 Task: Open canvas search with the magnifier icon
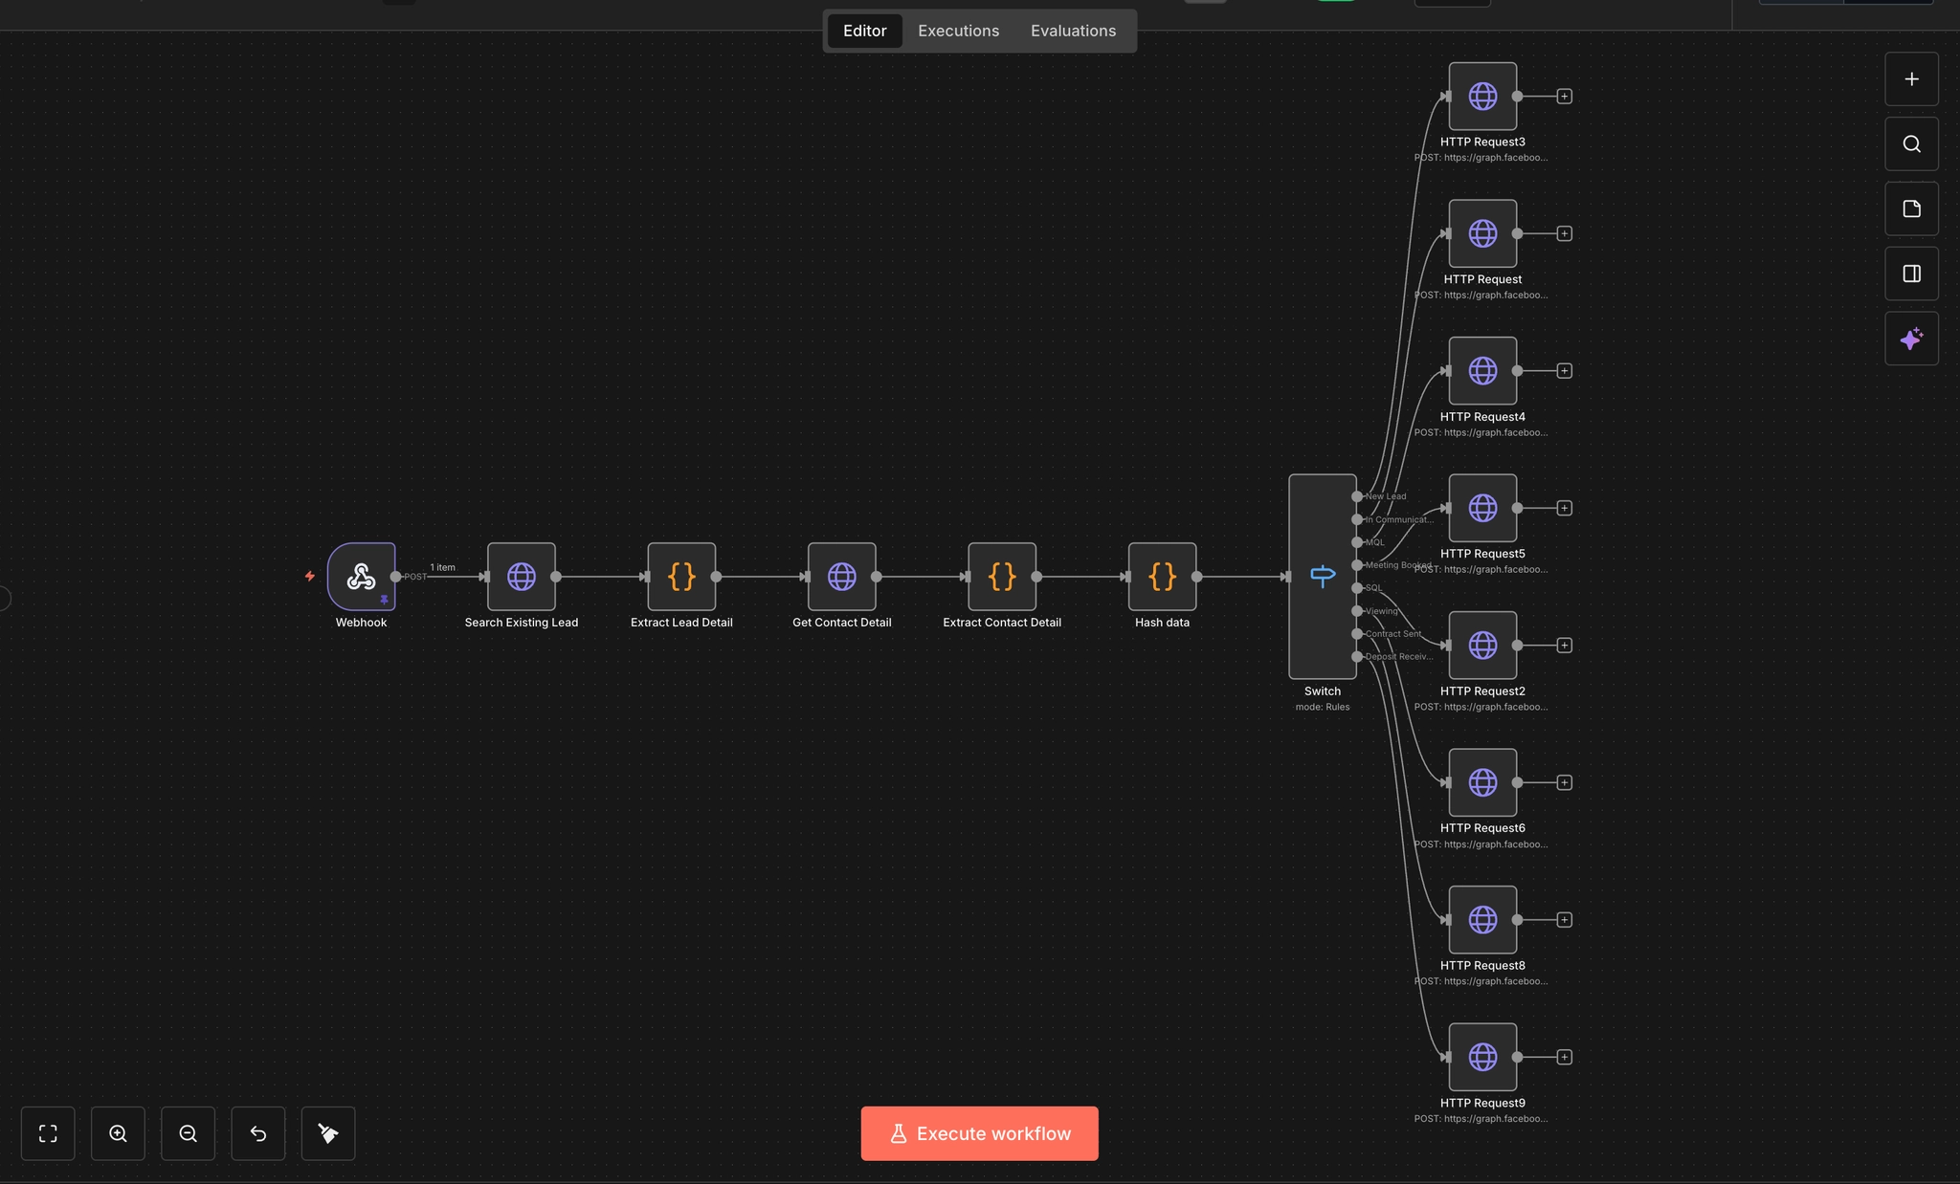point(1910,143)
